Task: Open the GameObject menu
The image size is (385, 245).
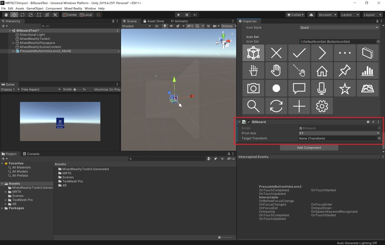Action: pos(35,8)
